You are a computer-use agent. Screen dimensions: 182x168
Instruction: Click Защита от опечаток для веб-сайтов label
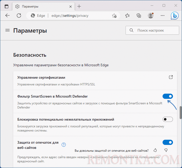38,145
